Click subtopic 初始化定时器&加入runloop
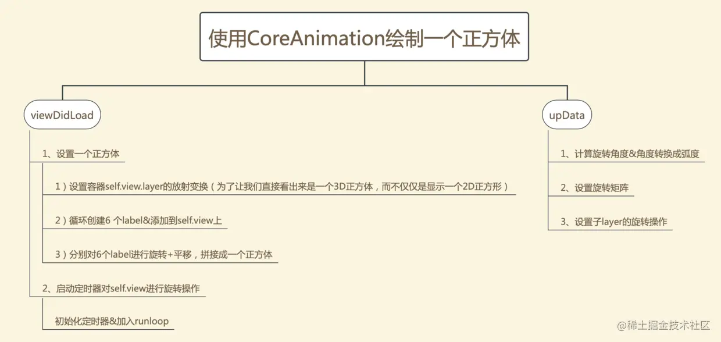Image resolution: width=721 pixels, height=342 pixels. click(x=112, y=321)
